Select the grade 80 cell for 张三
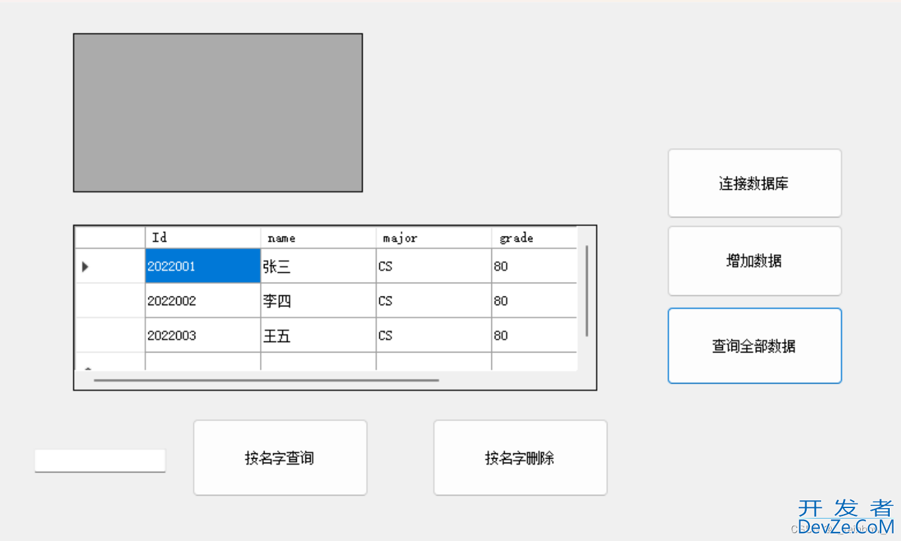This screenshot has height=541, width=901. click(534, 266)
